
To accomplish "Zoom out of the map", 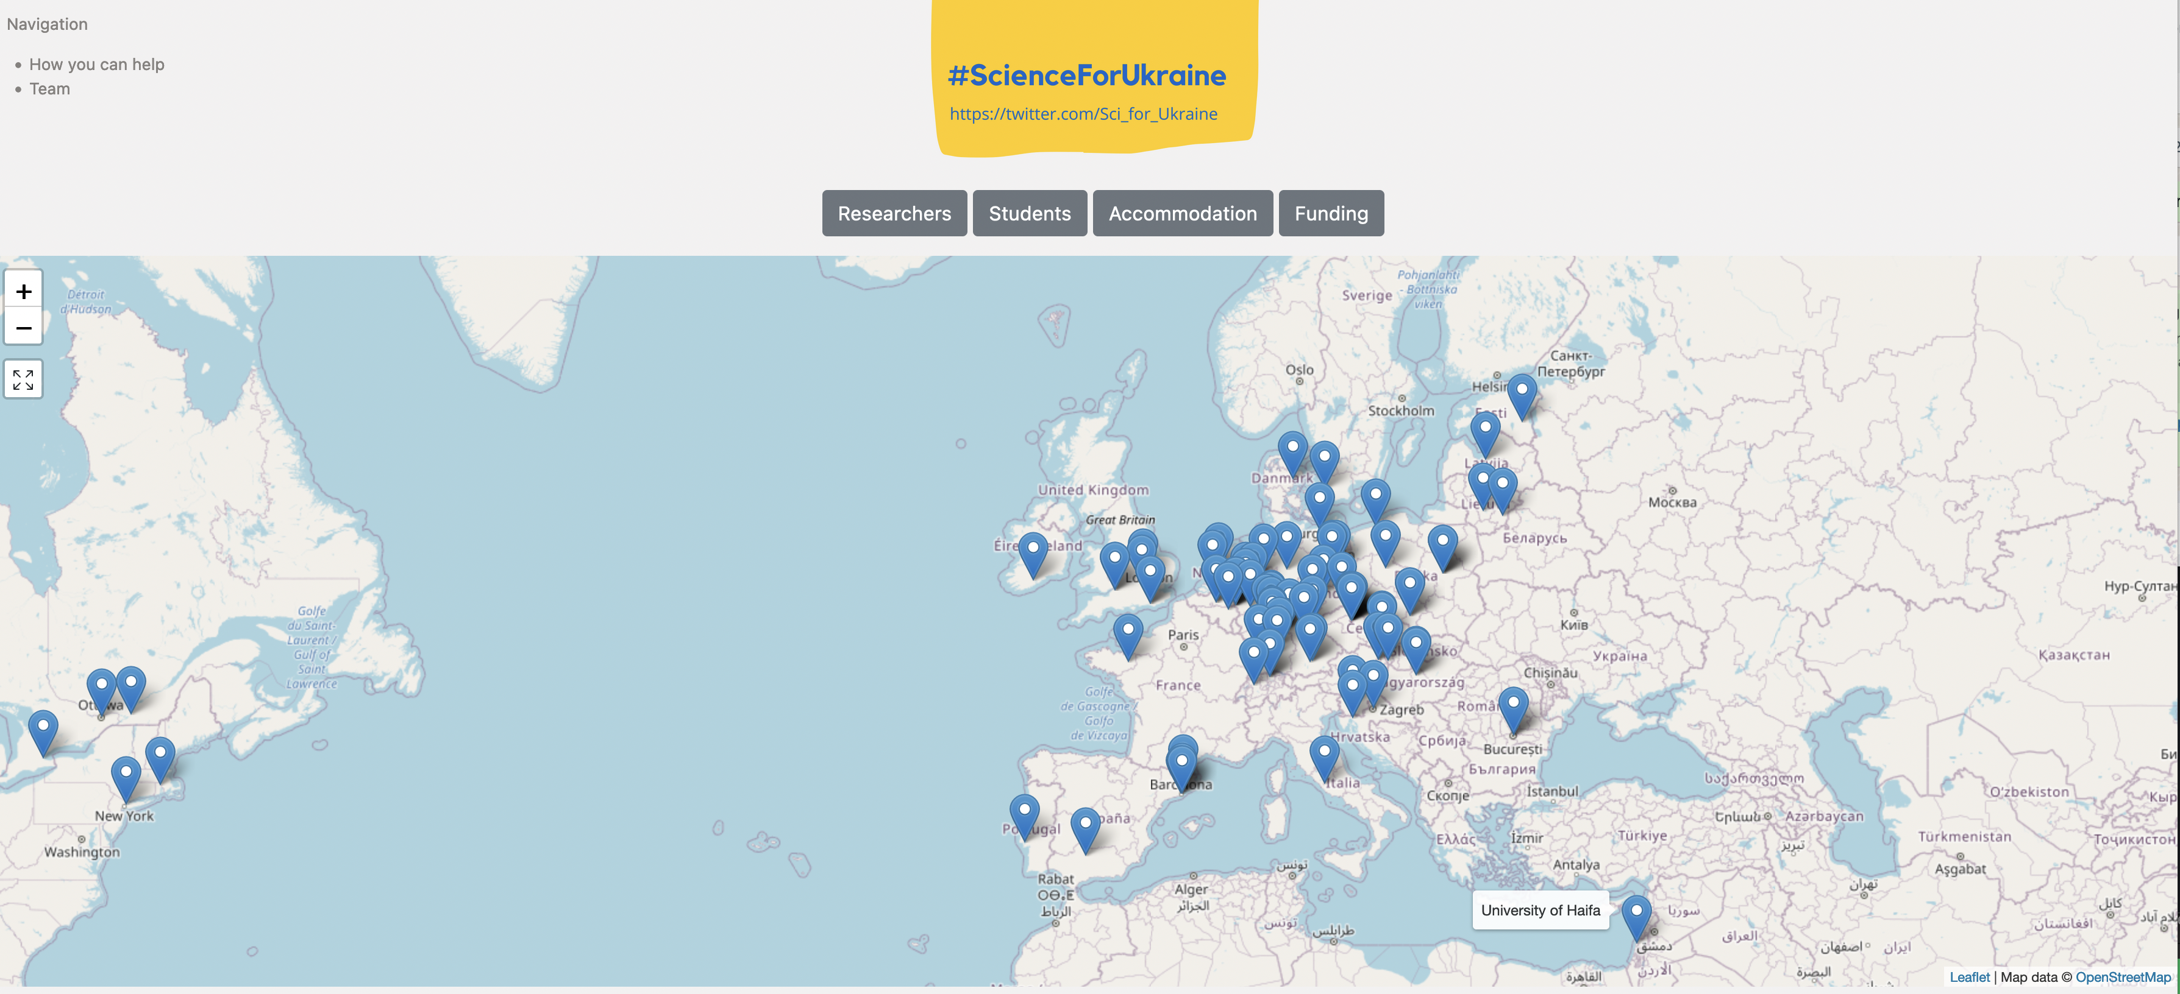I will 23,326.
